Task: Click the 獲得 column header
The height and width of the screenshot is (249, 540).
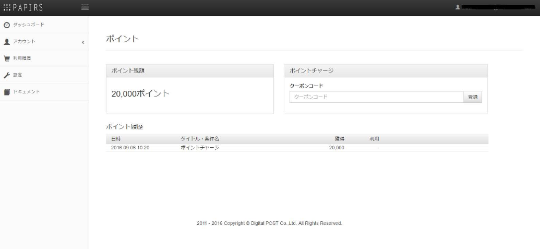Action: click(339, 139)
